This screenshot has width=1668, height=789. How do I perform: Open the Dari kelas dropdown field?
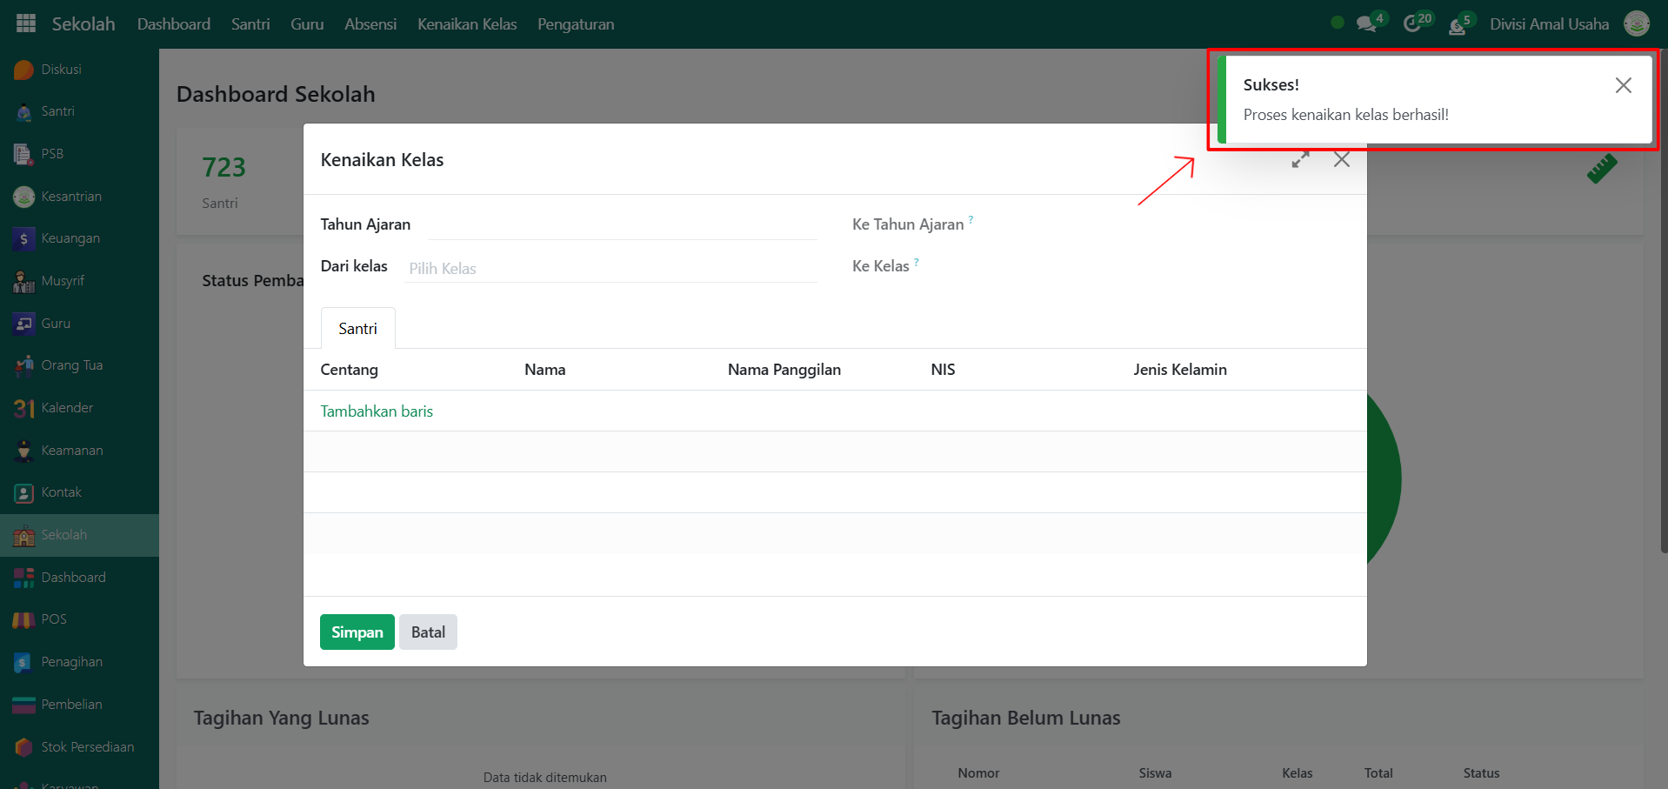pos(609,268)
